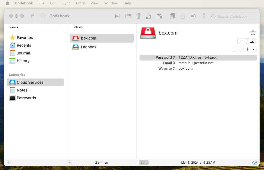Select the Cloud Services category
The height and width of the screenshot is (170, 264).
coord(35,82)
